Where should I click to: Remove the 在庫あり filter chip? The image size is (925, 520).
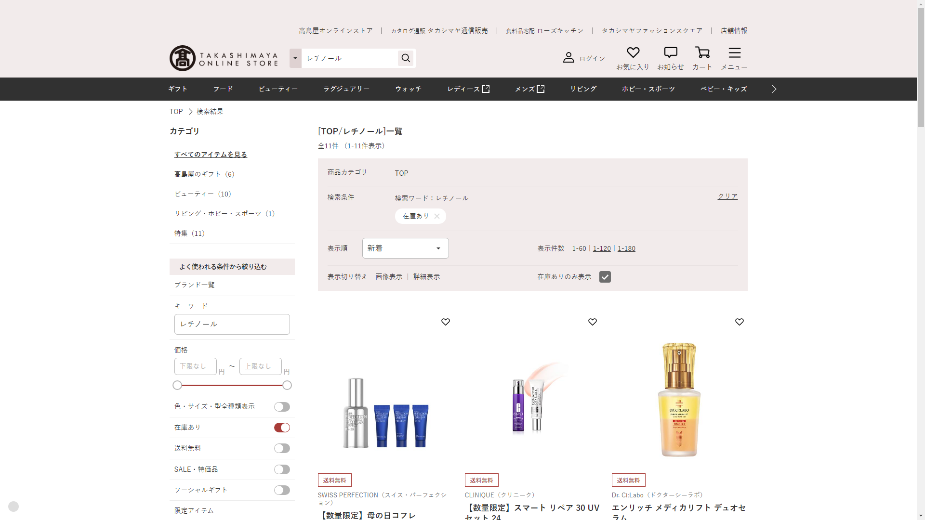[436, 216]
